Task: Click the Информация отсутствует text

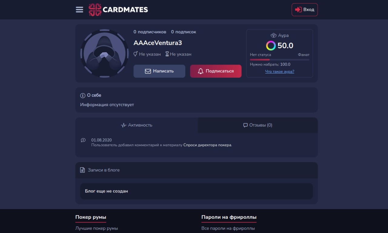Action: [107, 105]
